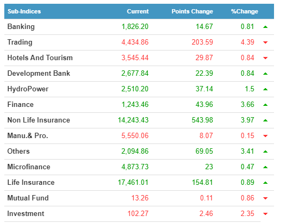This screenshot has width=281, height=223.
Task: Click the red down arrow for Manu.& Pro.
Action: [x=265, y=136]
